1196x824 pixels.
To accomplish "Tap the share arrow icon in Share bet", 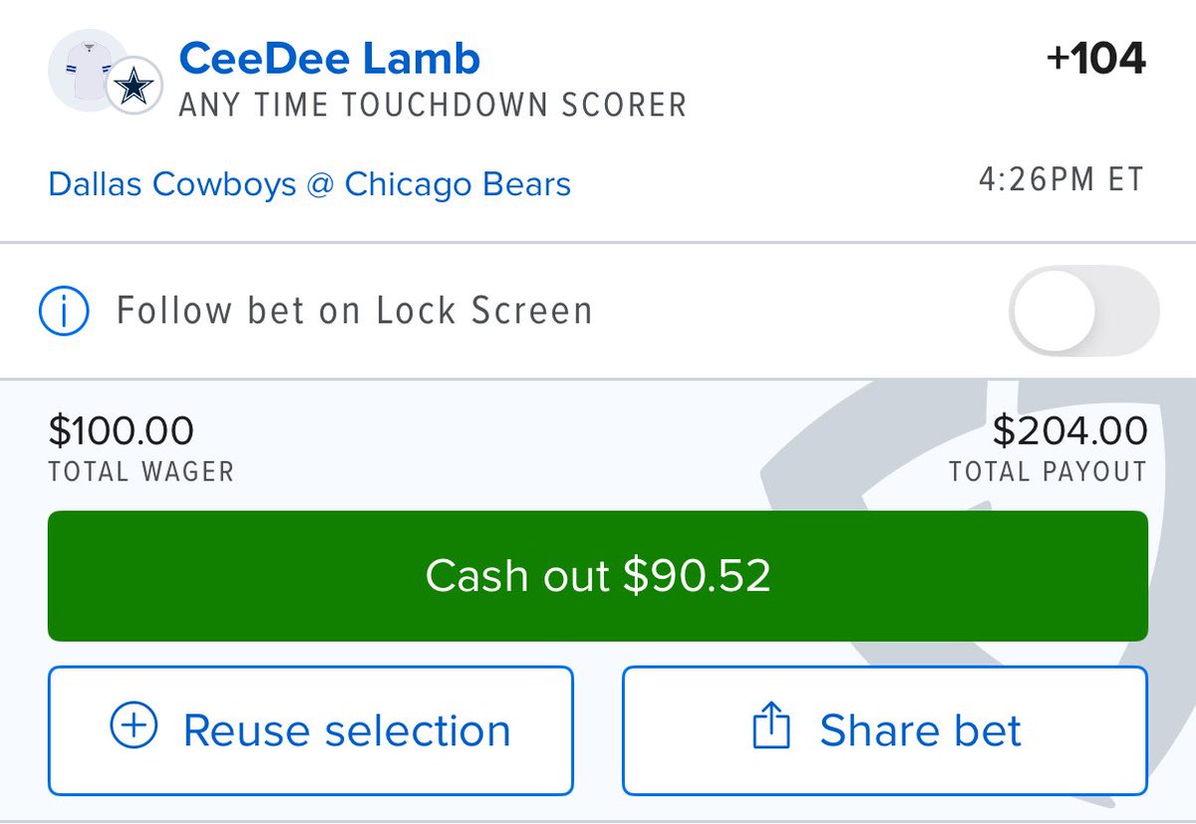I will pos(770,727).
